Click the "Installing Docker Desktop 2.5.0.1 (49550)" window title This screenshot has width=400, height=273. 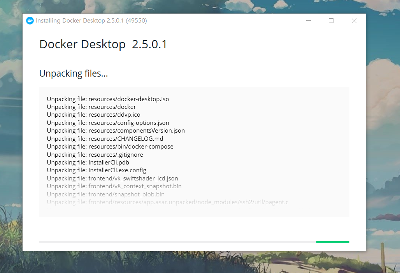pyautogui.click(x=91, y=21)
